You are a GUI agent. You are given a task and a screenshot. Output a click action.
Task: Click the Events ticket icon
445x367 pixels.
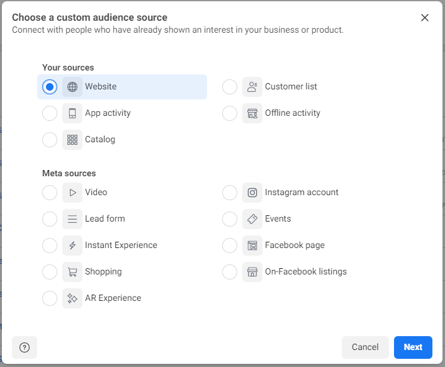pos(252,219)
